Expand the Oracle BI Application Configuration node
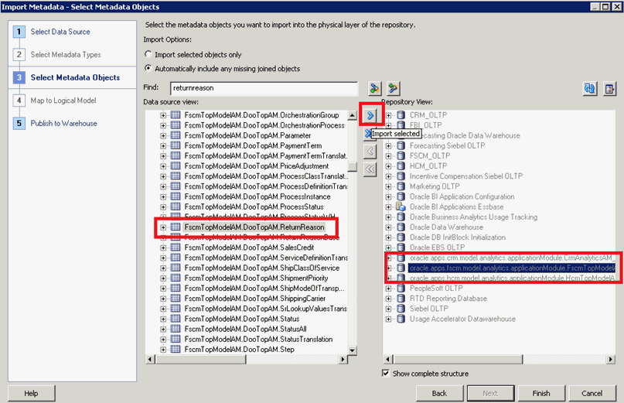This screenshot has width=624, height=403. click(x=389, y=196)
